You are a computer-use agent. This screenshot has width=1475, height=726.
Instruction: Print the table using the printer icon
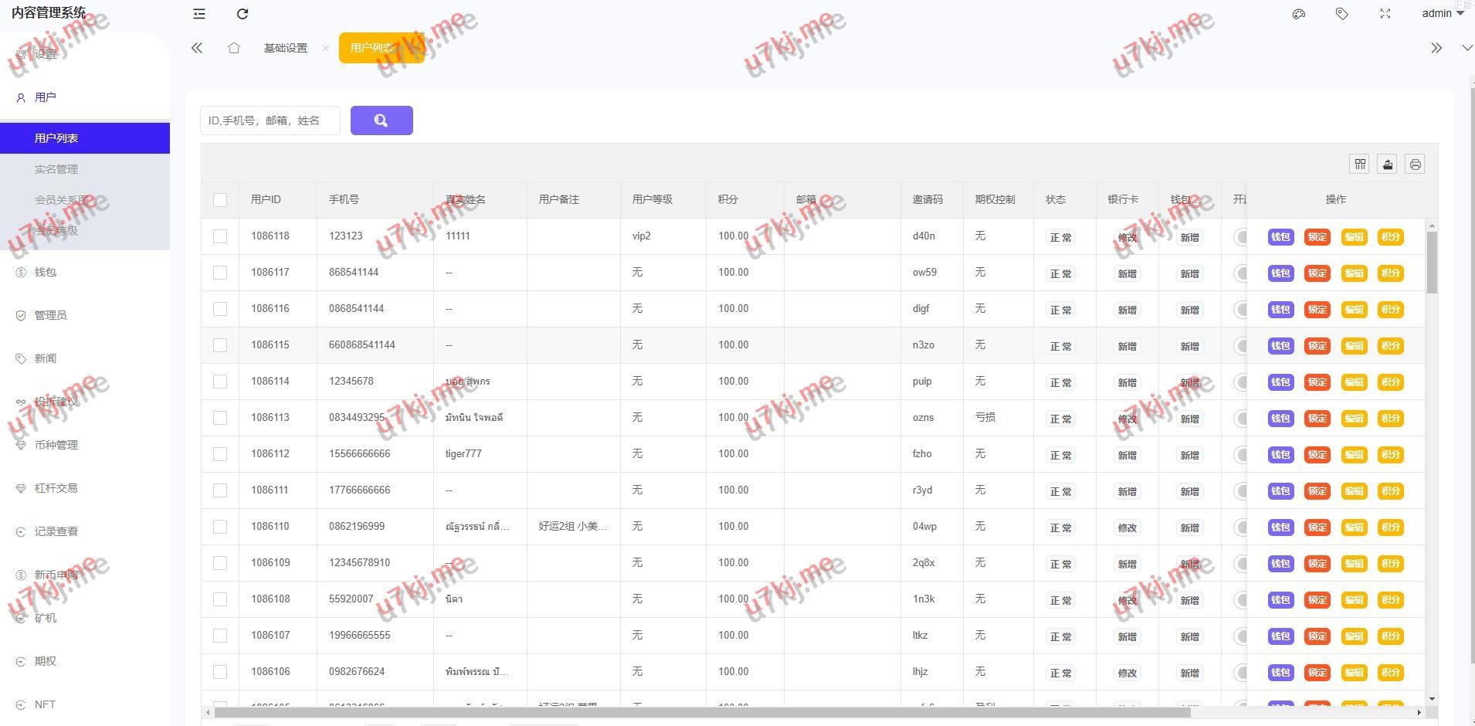tap(1415, 164)
